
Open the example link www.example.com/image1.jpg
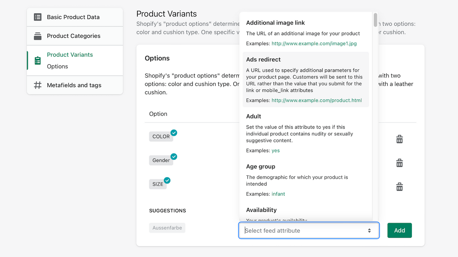tap(314, 43)
